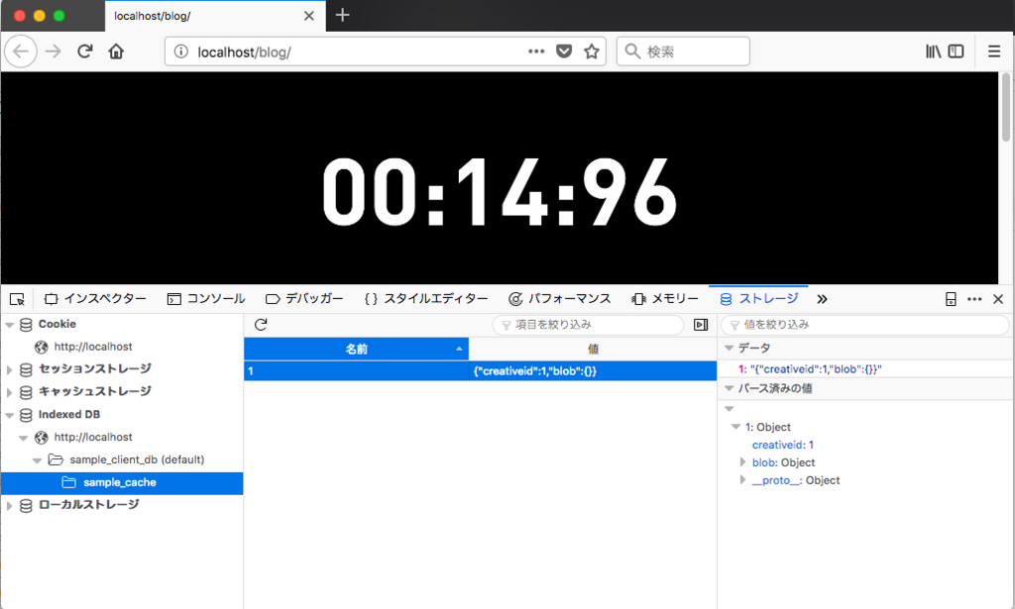Reload the page with the refresh icon

pyautogui.click(x=84, y=51)
